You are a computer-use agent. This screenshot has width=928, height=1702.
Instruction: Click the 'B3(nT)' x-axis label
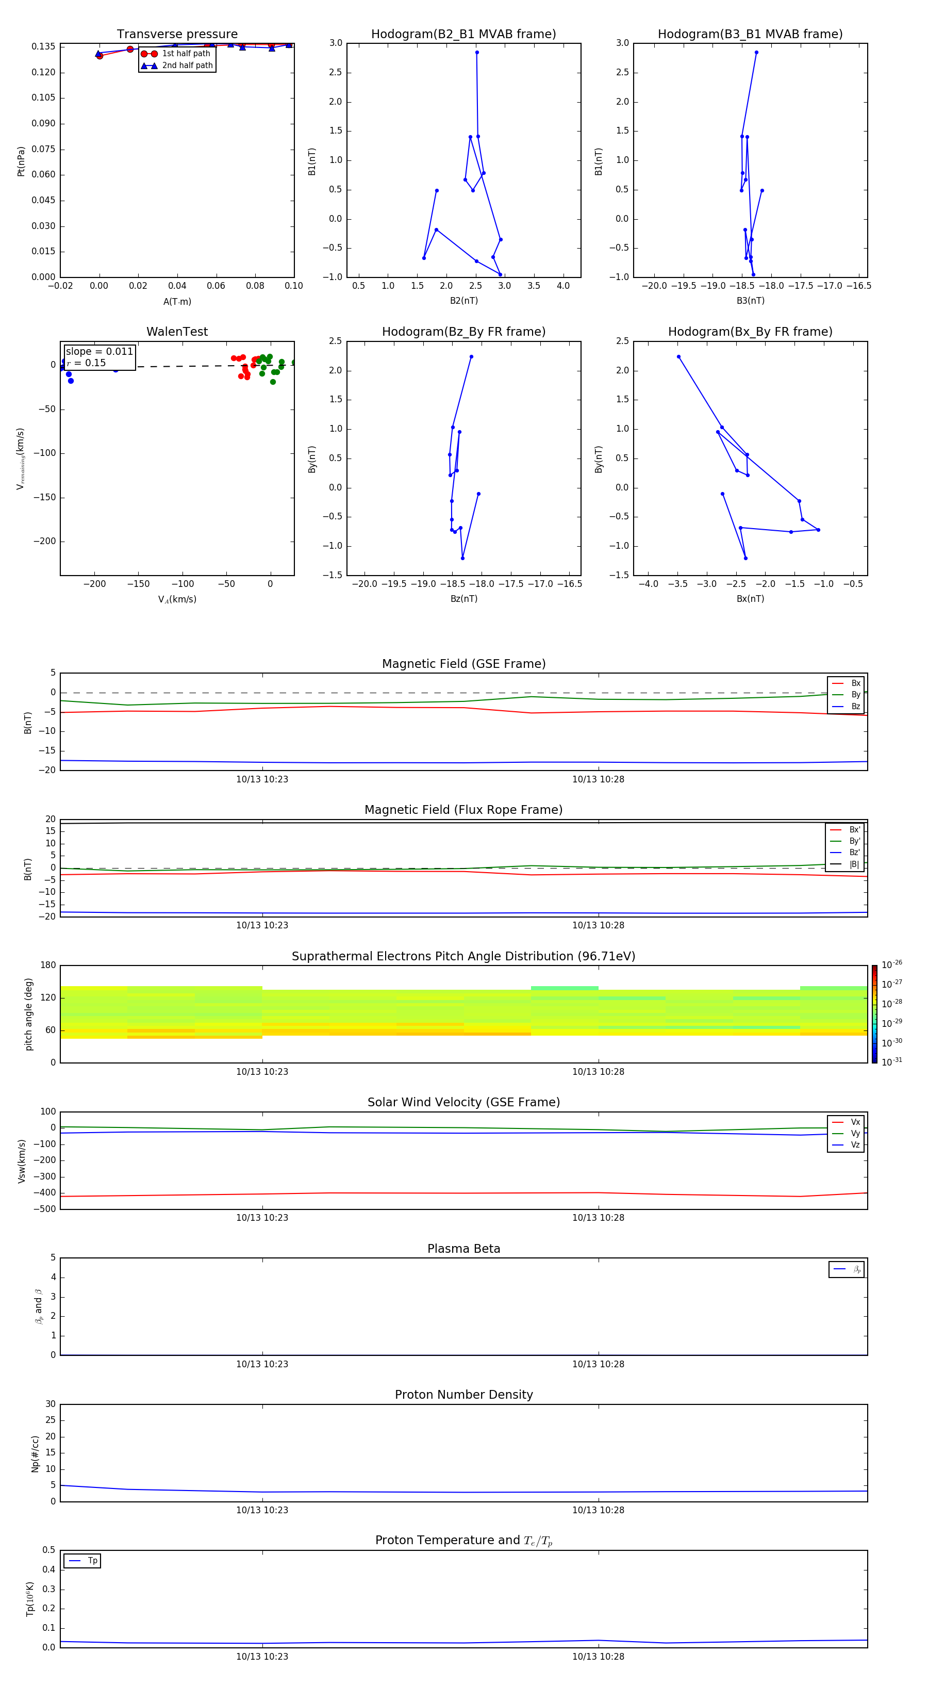point(750,301)
